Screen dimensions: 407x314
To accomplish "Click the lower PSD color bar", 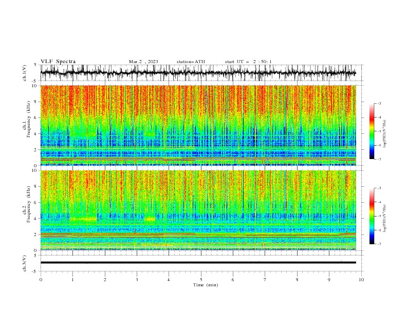I will (x=372, y=216).
